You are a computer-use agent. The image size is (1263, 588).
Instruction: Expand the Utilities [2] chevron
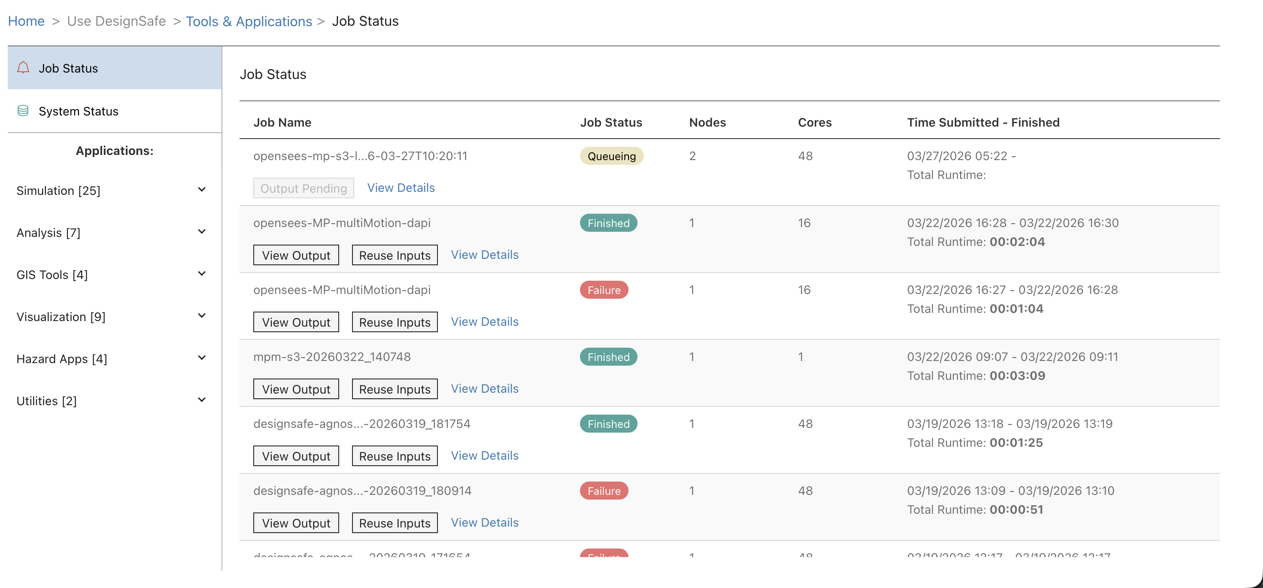201,400
